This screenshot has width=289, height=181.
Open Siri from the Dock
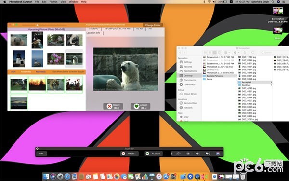pyautogui.click(x=53, y=177)
